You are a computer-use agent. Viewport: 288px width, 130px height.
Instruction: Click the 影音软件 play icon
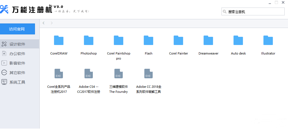pos(4,63)
